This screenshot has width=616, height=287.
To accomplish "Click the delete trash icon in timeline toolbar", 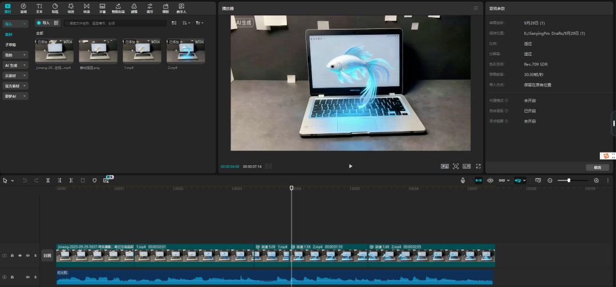I will click(83, 180).
